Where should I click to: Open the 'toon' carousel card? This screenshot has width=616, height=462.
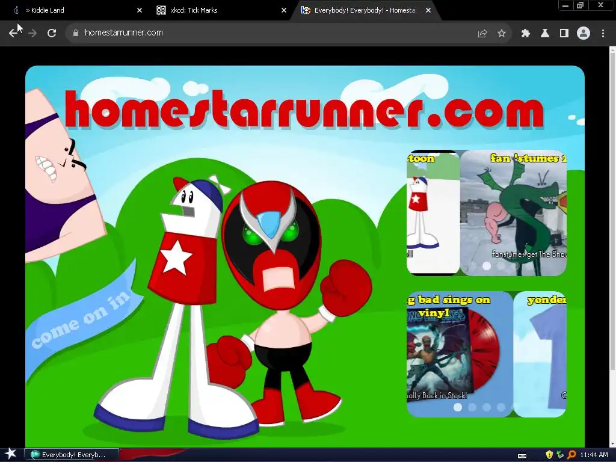click(433, 213)
